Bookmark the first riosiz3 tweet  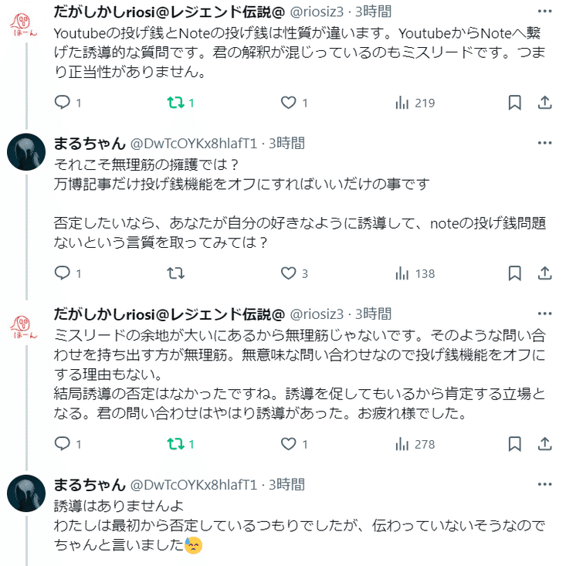point(515,103)
